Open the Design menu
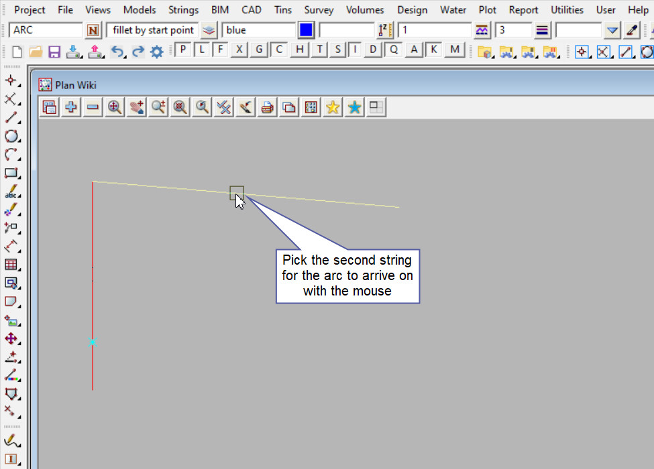 coord(413,10)
